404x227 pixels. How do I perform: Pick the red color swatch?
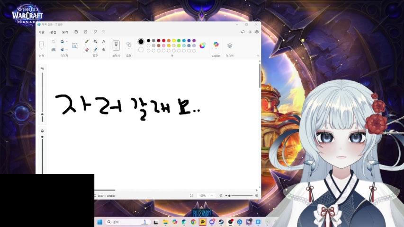(163, 41)
